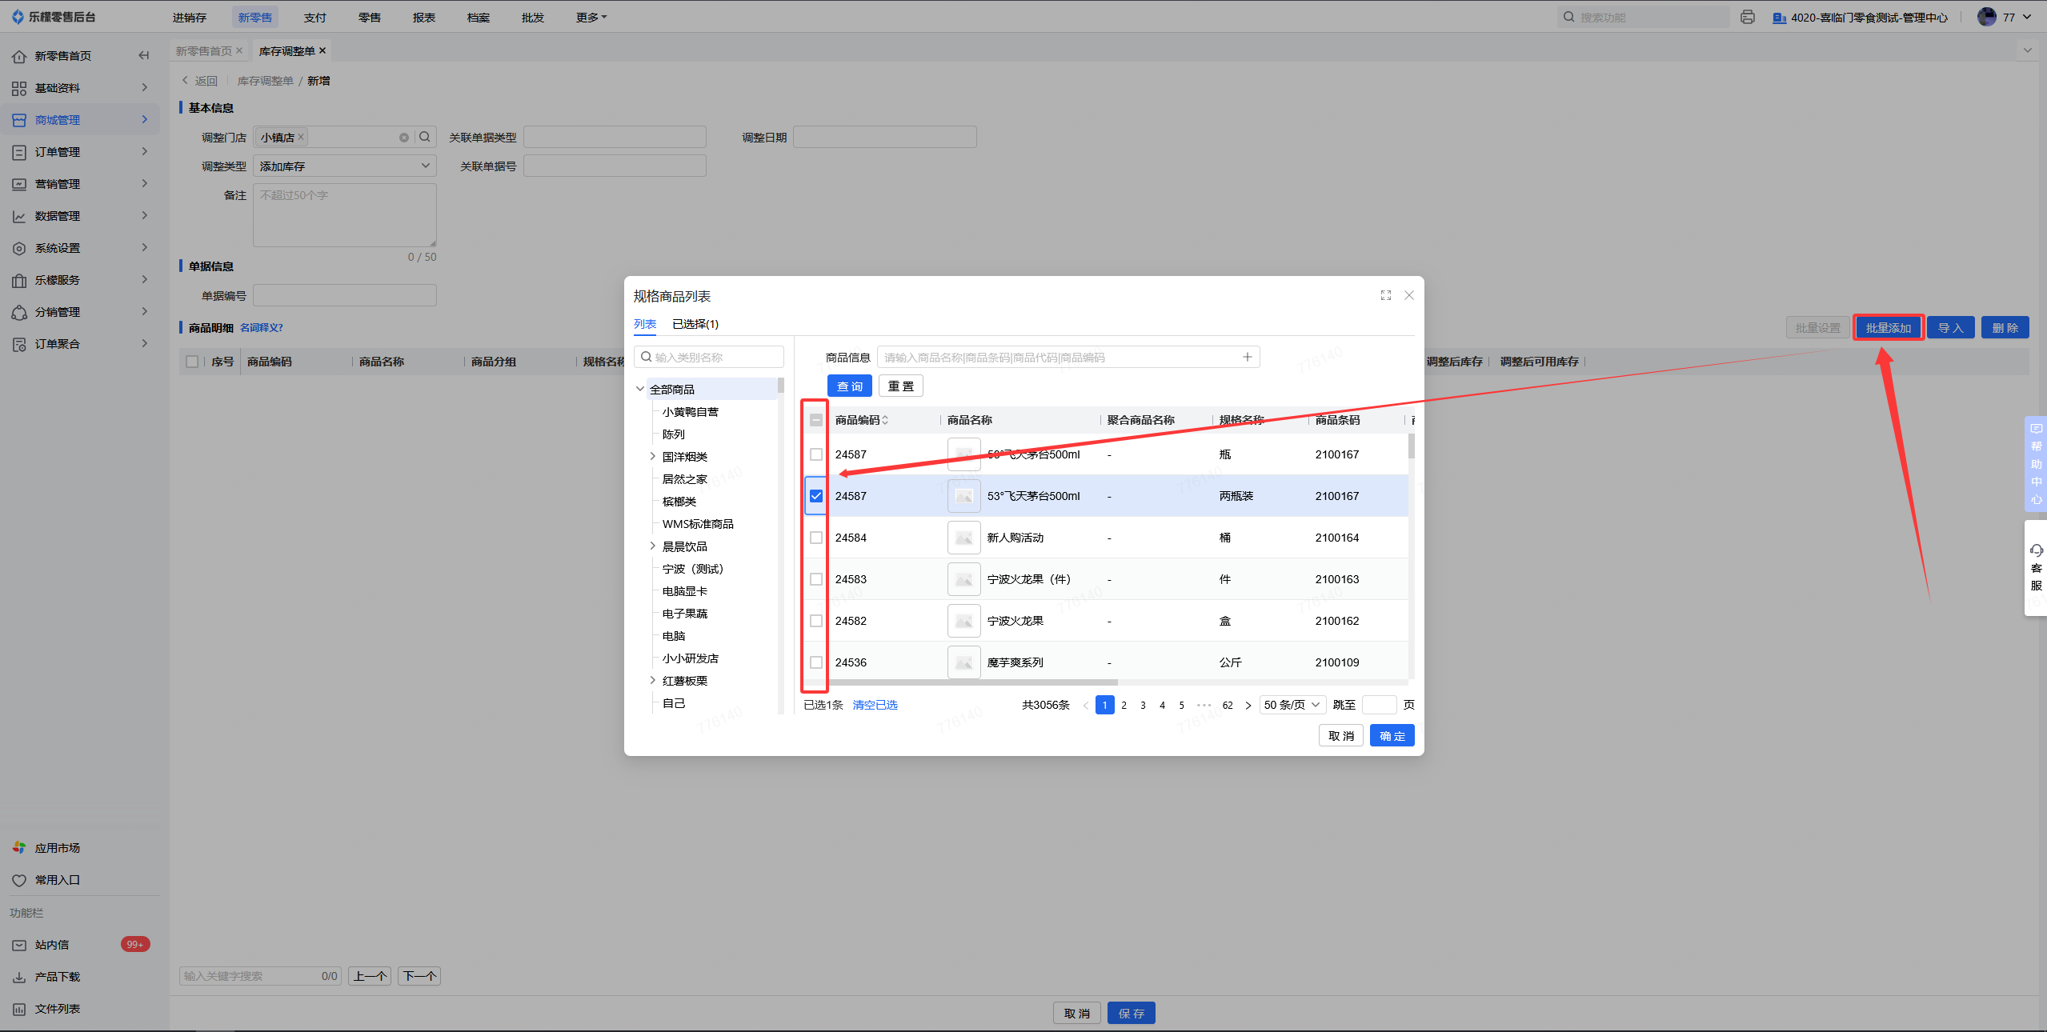Expand the 国洋烟类 category tree node
2047x1032 pixels.
pos(652,456)
